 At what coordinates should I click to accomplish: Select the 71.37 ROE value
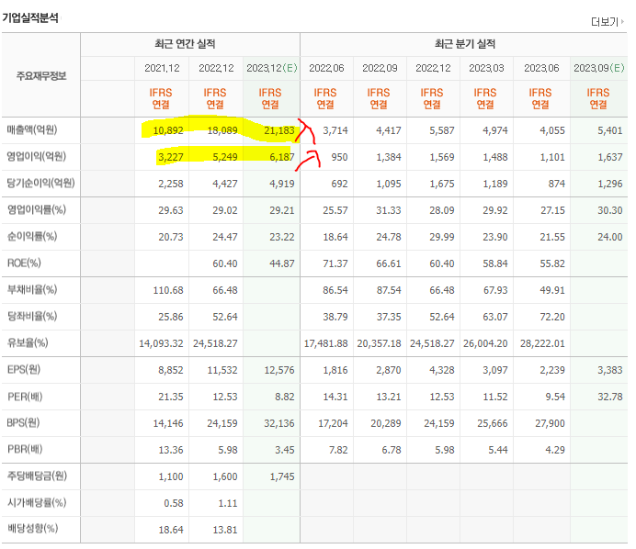tap(335, 263)
